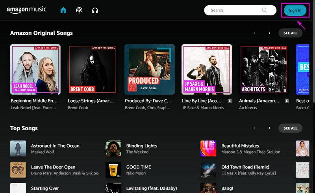
Task: Click explicit badge beside Line By Line
Action: point(230,101)
